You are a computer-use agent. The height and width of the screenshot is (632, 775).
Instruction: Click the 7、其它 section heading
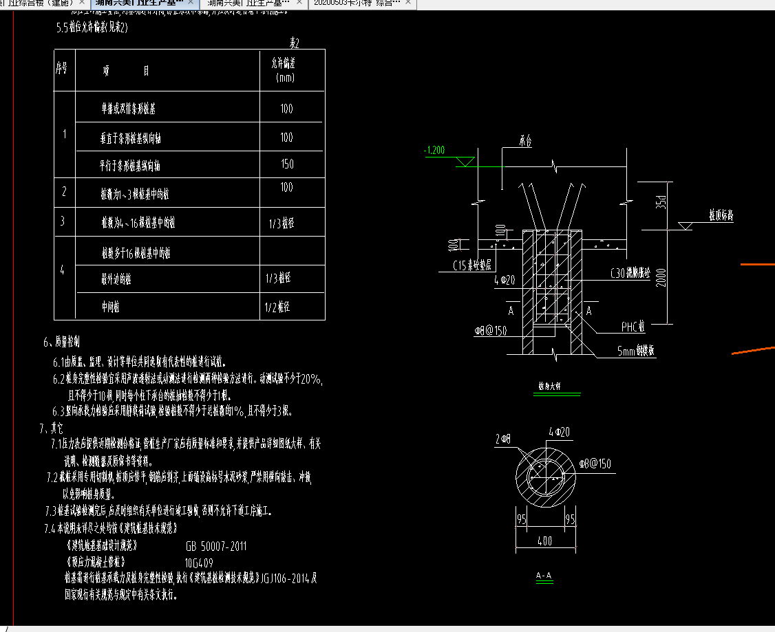click(52, 428)
